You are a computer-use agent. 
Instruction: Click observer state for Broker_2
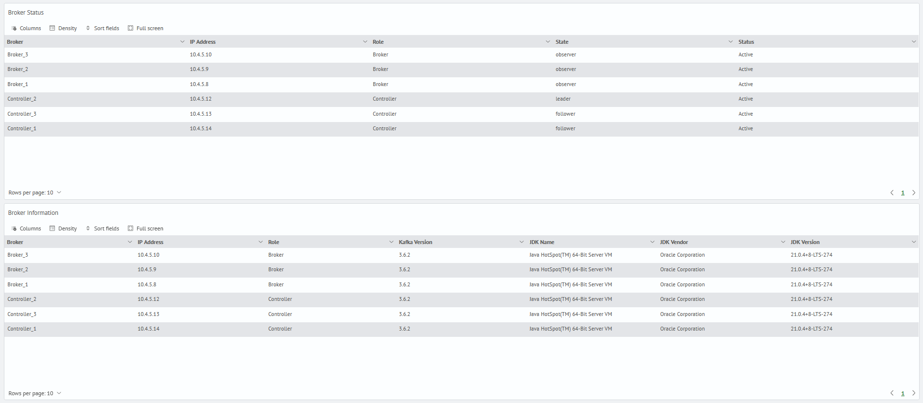[x=566, y=69]
